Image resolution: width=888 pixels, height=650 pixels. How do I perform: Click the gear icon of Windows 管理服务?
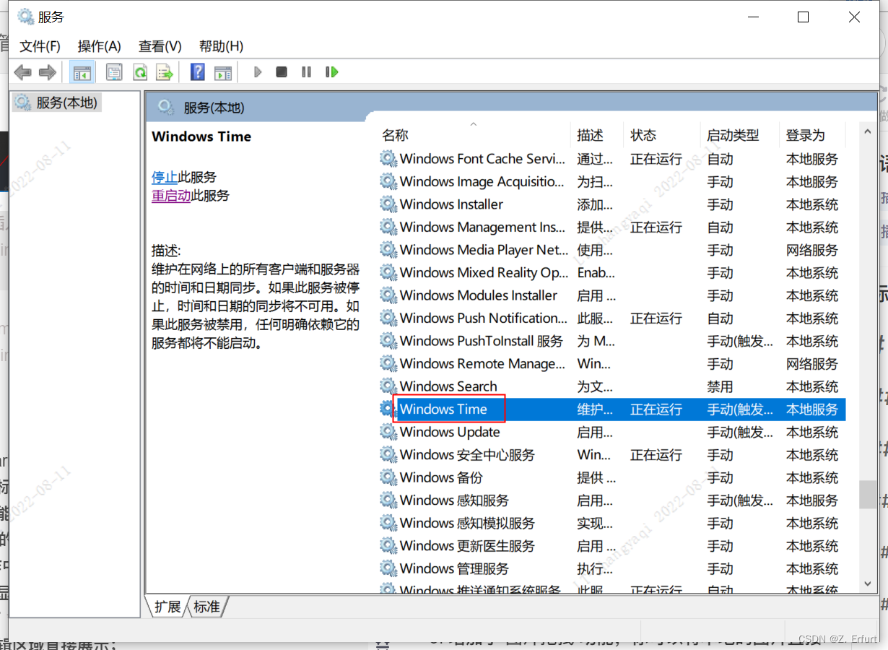pos(388,568)
